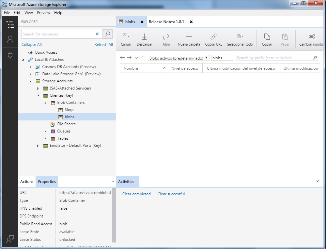Screen dimensions: 326x249
Task: Navigate forward with the right arrow
Action: 129,58
